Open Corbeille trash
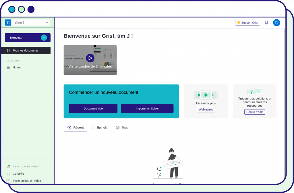The image size is (294, 193). [x=18, y=173]
